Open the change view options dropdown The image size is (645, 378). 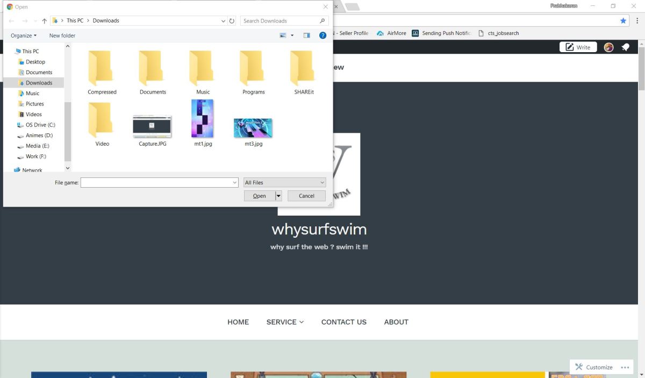click(x=292, y=35)
